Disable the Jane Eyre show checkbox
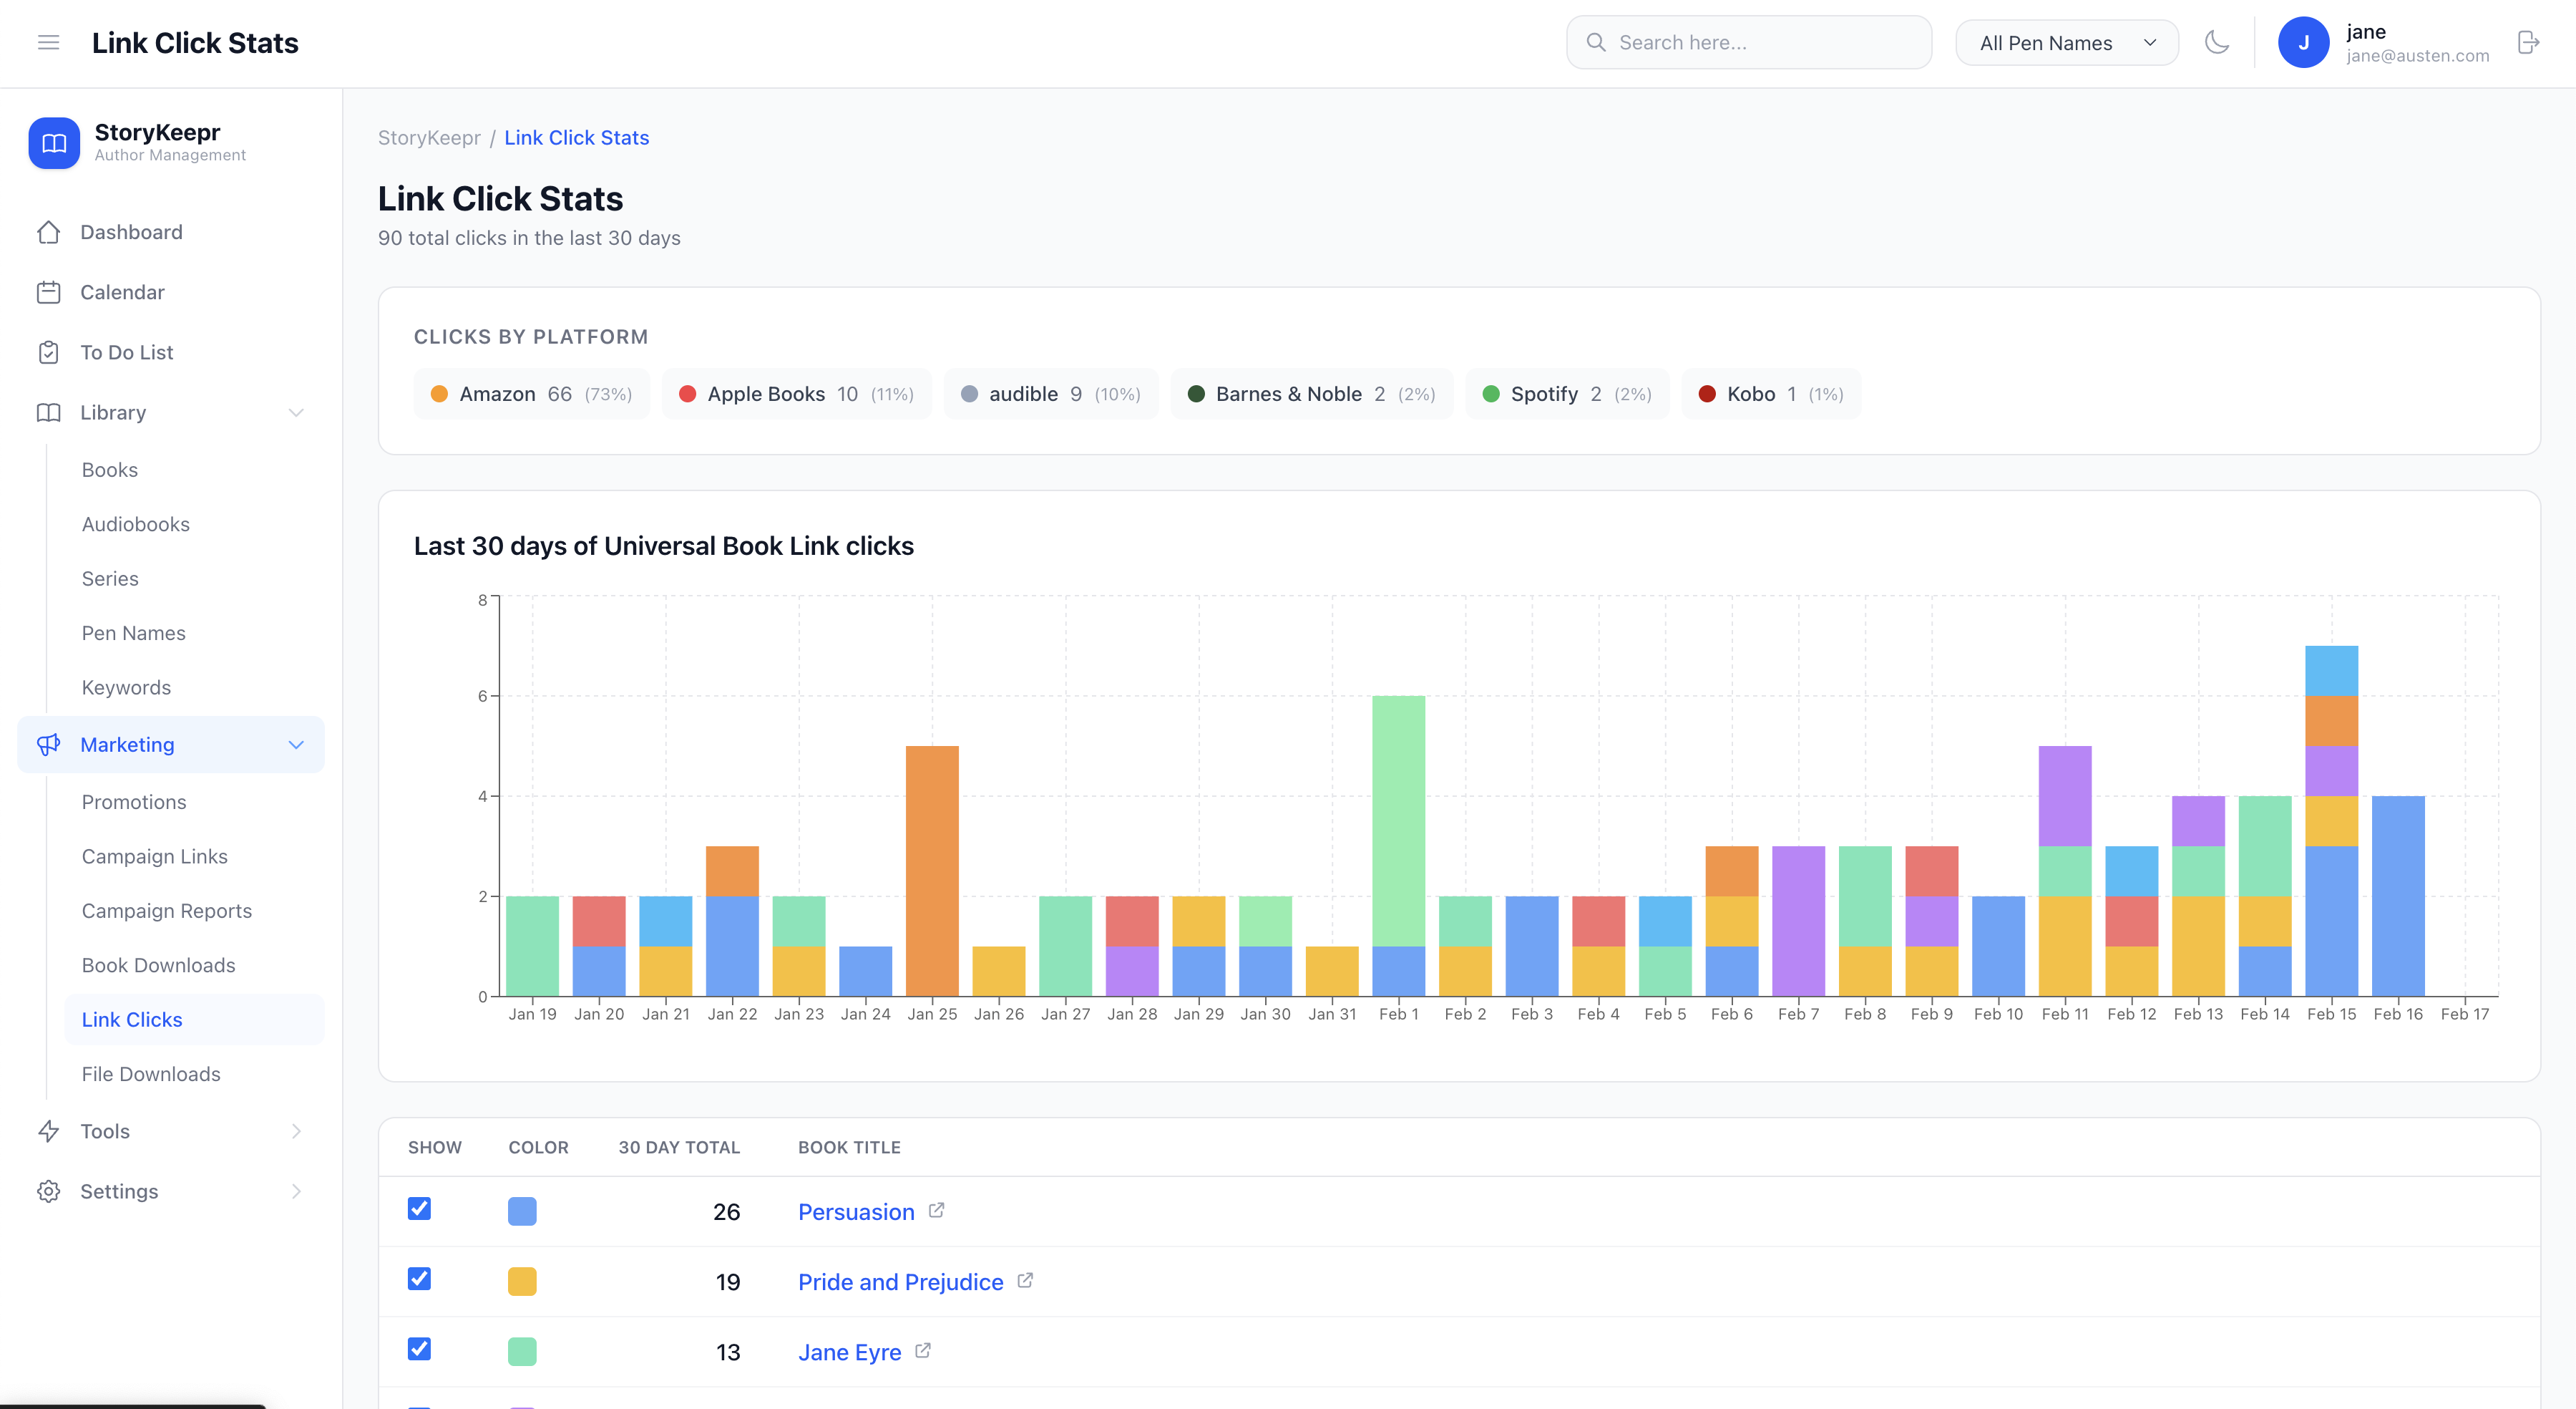2576x1409 pixels. pyautogui.click(x=419, y=1350)
